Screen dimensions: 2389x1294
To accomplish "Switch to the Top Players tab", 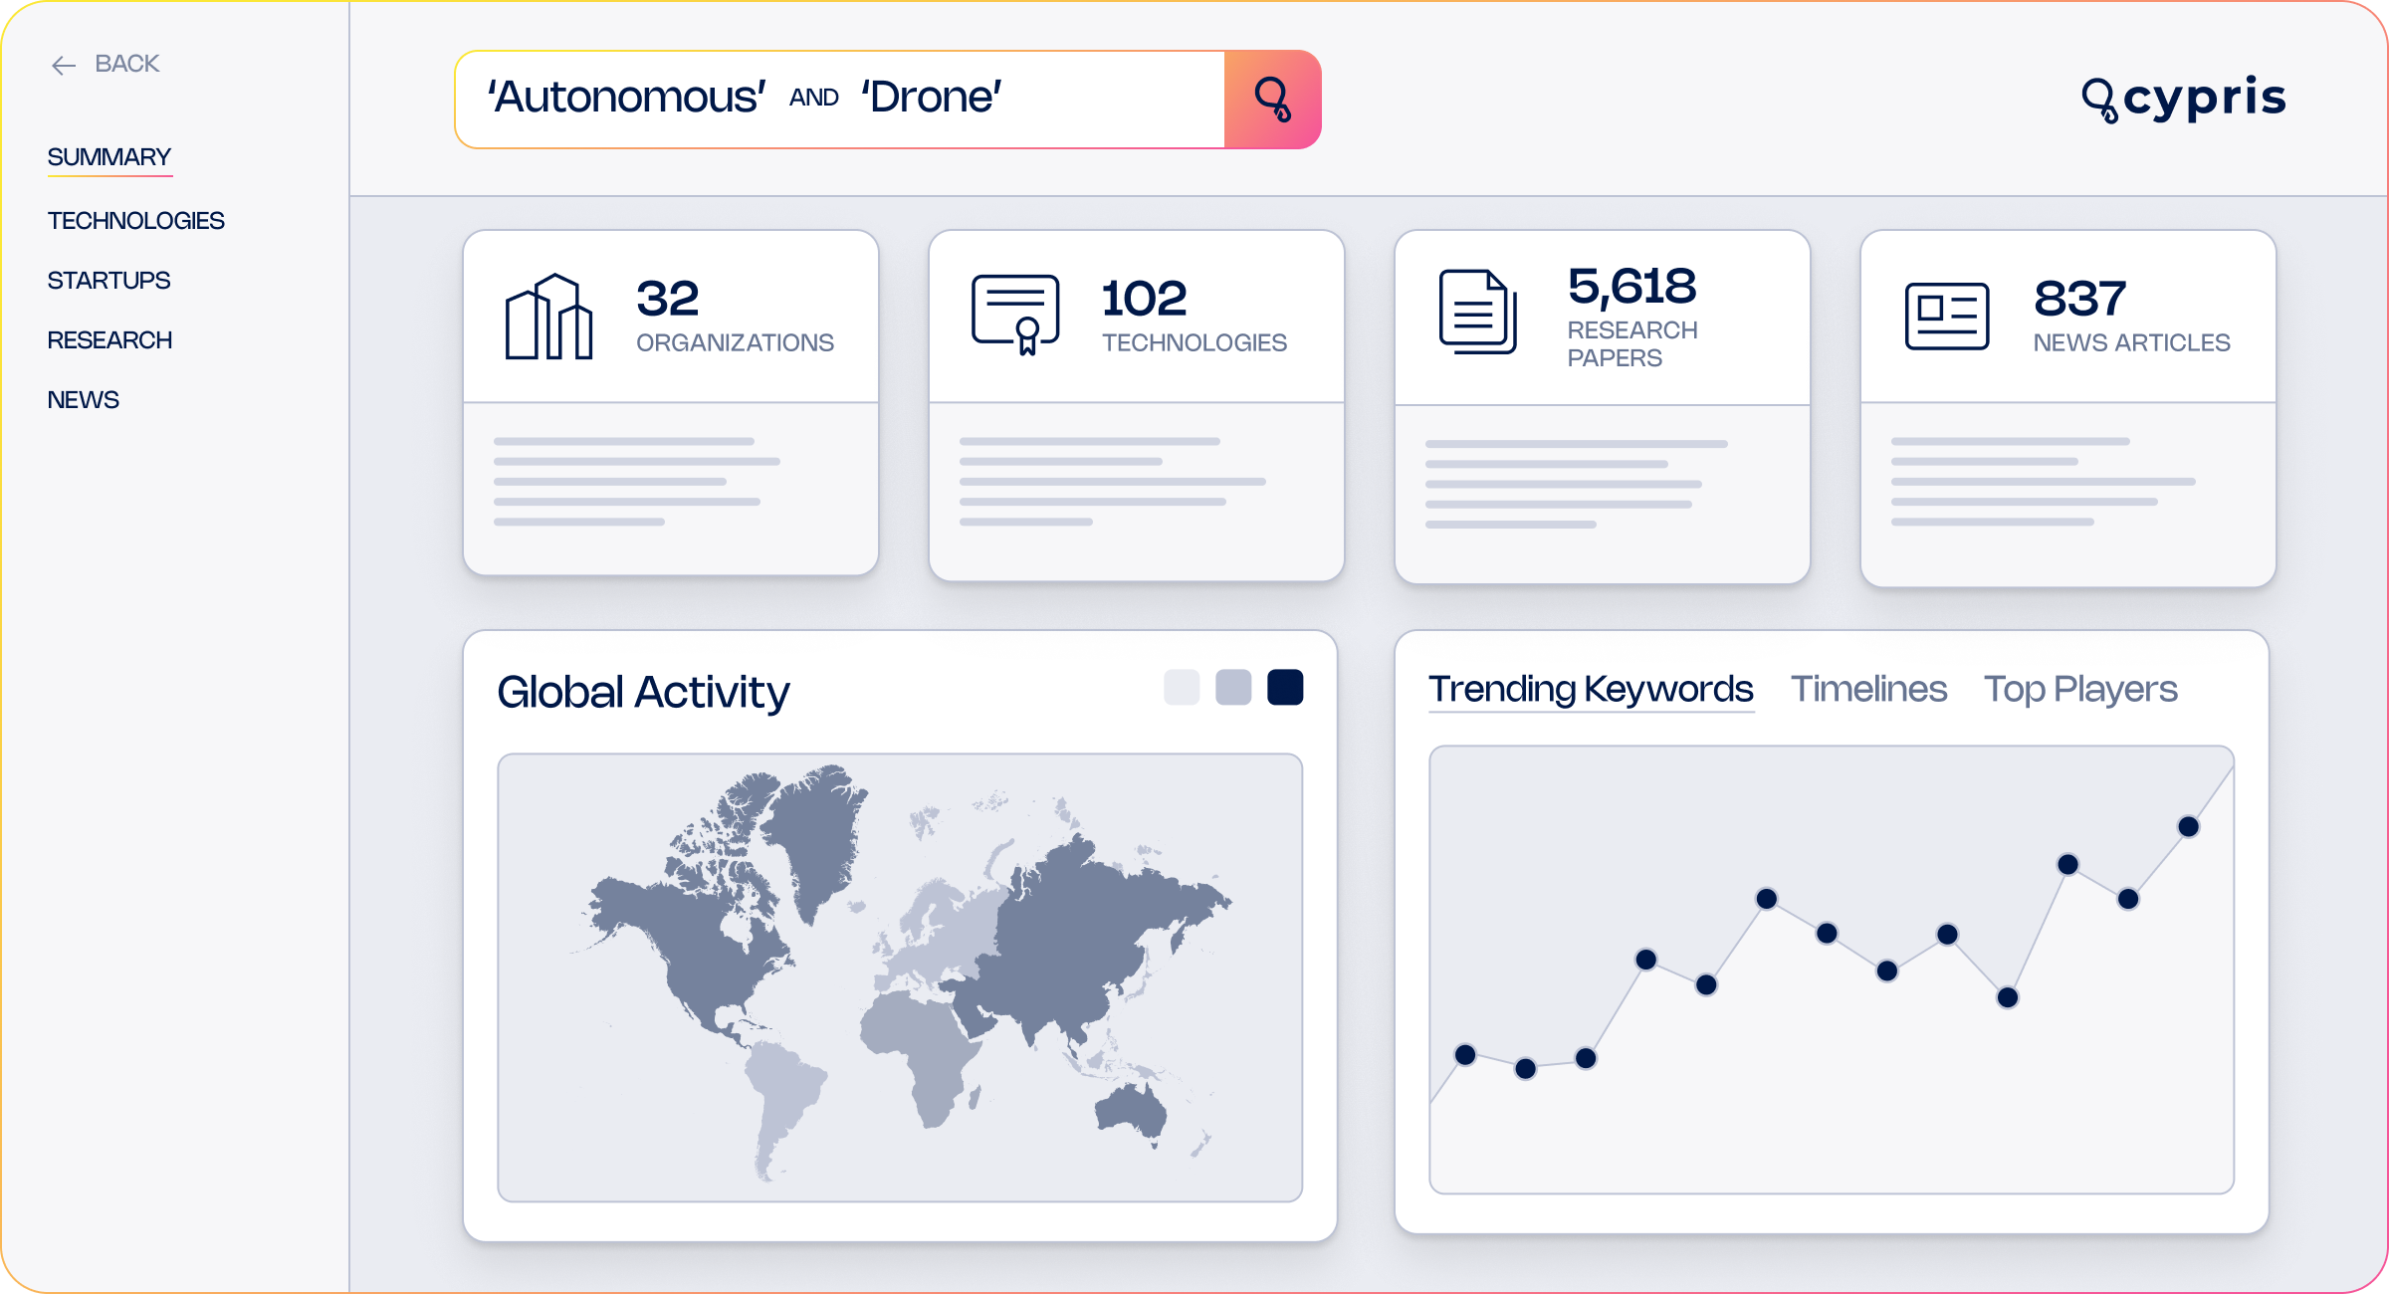I will (x=2080, y=689).
